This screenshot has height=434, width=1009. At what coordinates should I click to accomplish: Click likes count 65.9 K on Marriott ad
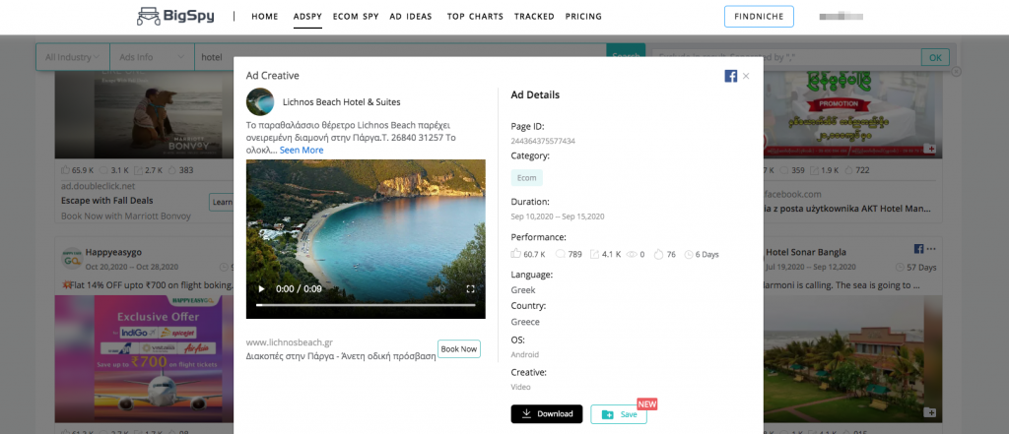coord(83,171)
